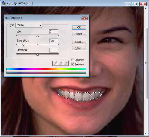Screen dimensions: 149x137
Task: Maximize the a.jpg document window
Action: pos(135,4)
